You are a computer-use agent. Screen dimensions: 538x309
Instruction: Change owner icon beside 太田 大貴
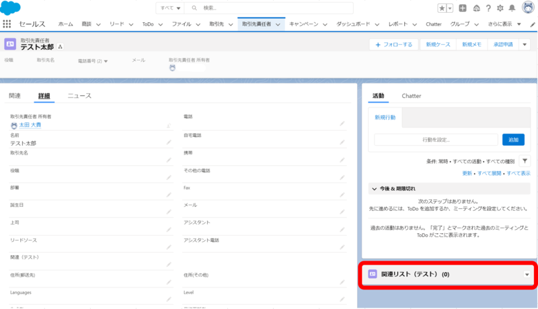(169, 126)
